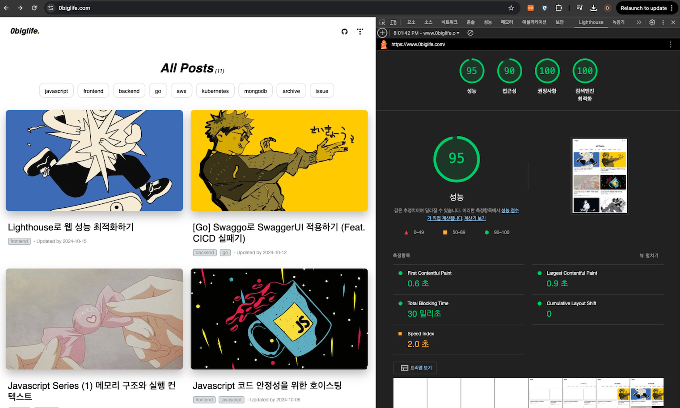680x408 pixels.
Task: Open the dots menu icon in blog header
Action: point(360,31)
